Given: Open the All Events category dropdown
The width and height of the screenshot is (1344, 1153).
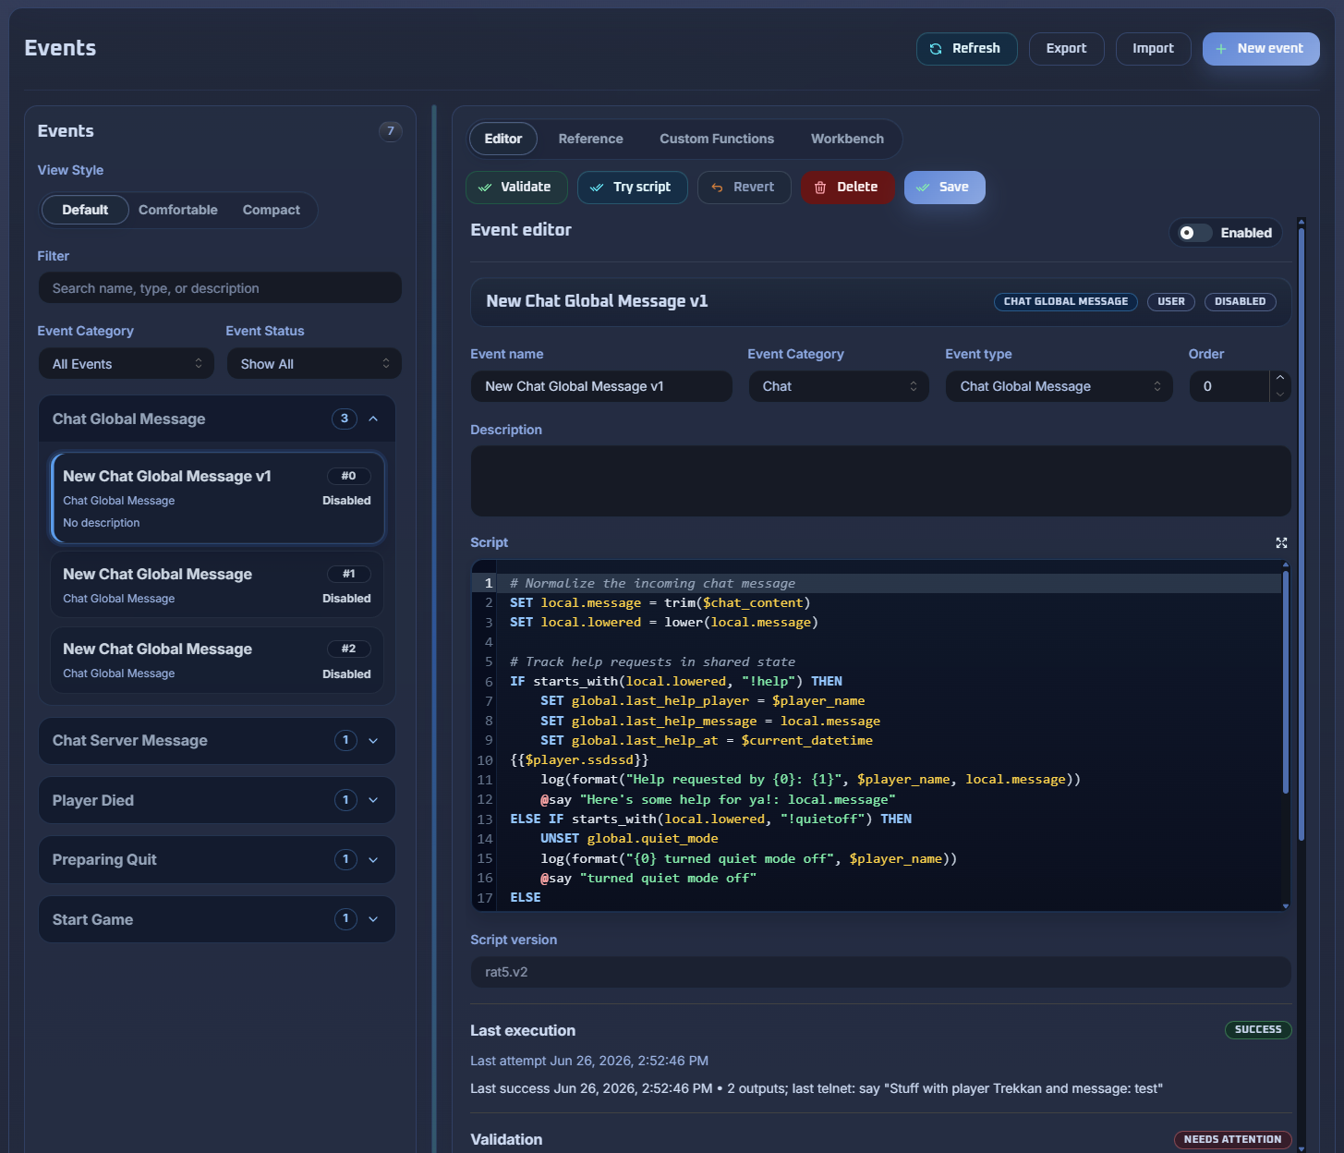Looking at the screenshot, I should [127, 364].
